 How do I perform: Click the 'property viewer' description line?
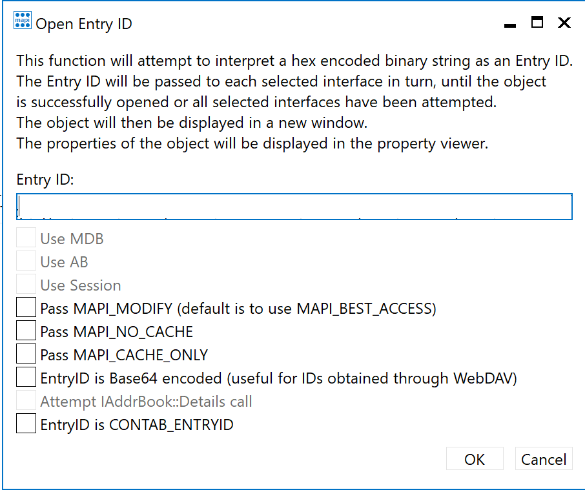coord(252,143)
